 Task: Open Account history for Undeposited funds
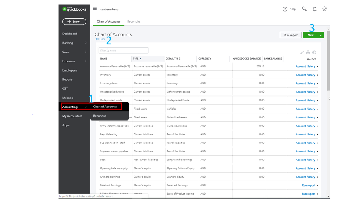pos(305,101)
